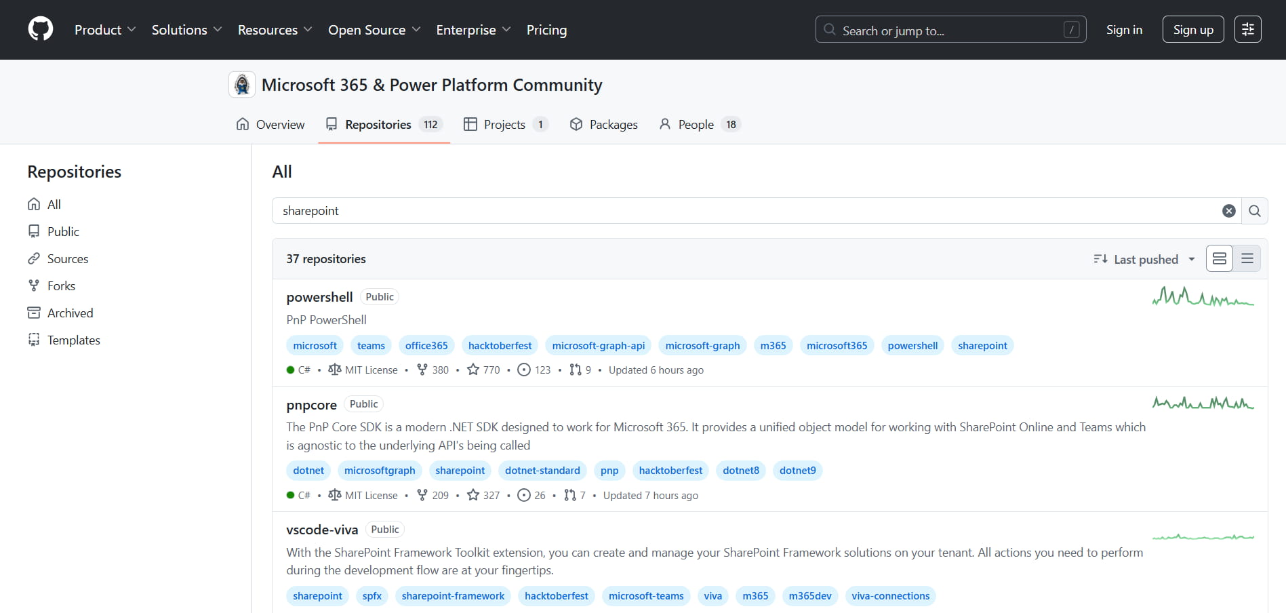Switch to the Projects tab

pos(504,124)
